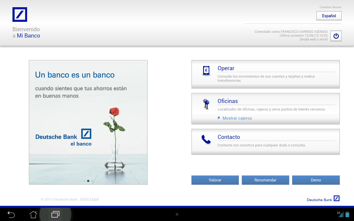This screenshot has width=354, height=221.
Task: Select the Mostrar cajeros arrow icon
Action: click(x=218, y=118)
